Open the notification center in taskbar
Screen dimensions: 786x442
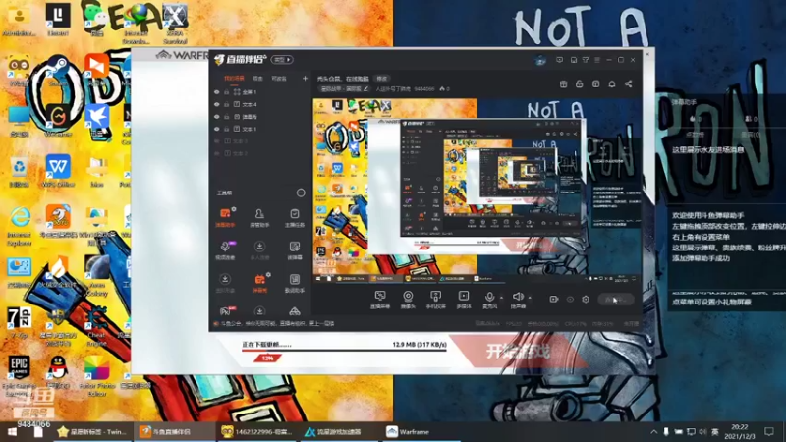click(769, 432)
